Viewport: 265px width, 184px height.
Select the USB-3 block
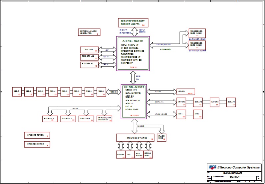(65, 92)
